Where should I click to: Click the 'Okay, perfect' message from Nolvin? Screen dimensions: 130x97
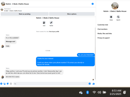[34, 72]
